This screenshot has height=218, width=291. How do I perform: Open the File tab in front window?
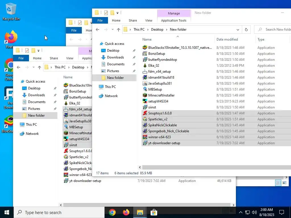pos(100,20)
